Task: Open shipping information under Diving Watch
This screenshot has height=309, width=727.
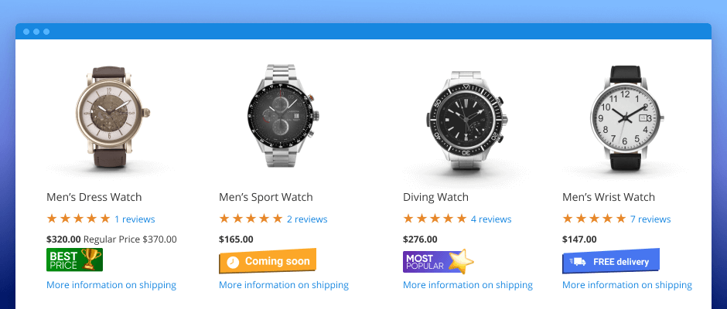Action: 468,285
